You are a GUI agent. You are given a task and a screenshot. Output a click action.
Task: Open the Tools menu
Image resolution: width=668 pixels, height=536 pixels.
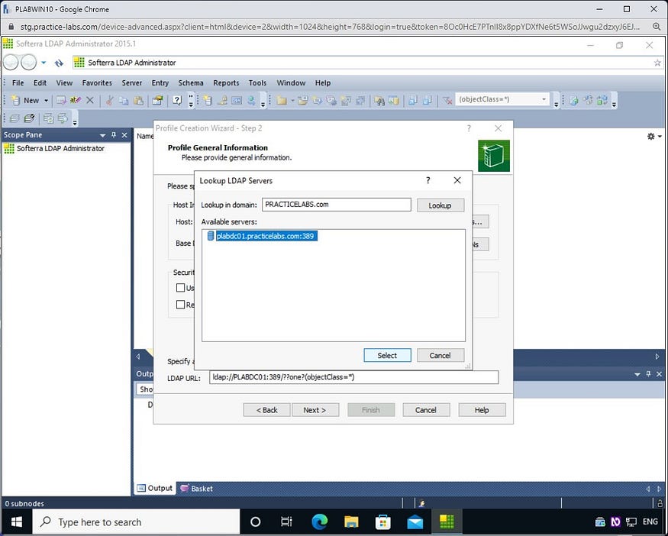click(258, 82)
